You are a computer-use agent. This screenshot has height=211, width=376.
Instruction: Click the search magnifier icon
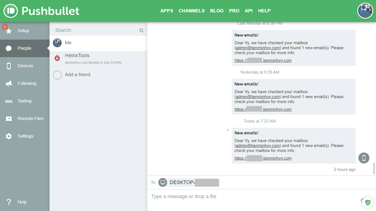click(141, 30)
